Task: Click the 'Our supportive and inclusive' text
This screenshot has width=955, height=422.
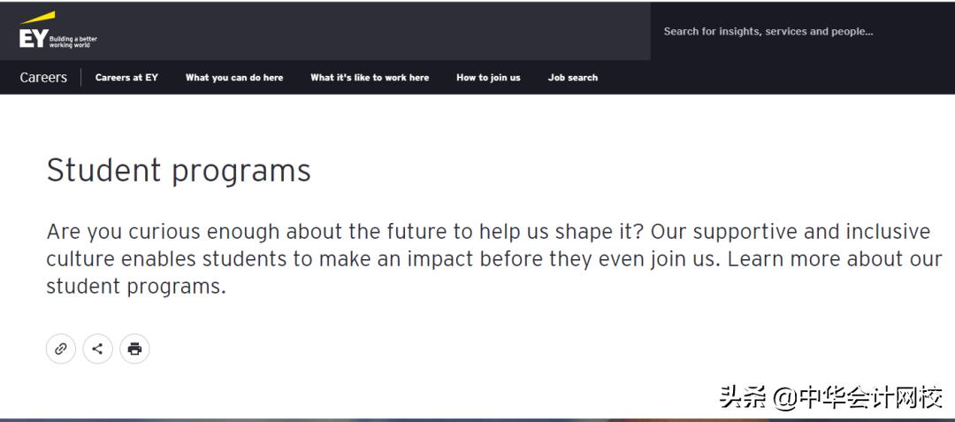Action: (x=811, y=232)
